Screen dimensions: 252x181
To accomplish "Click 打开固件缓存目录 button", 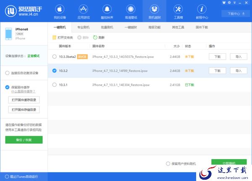I will (x=24, y=100).
